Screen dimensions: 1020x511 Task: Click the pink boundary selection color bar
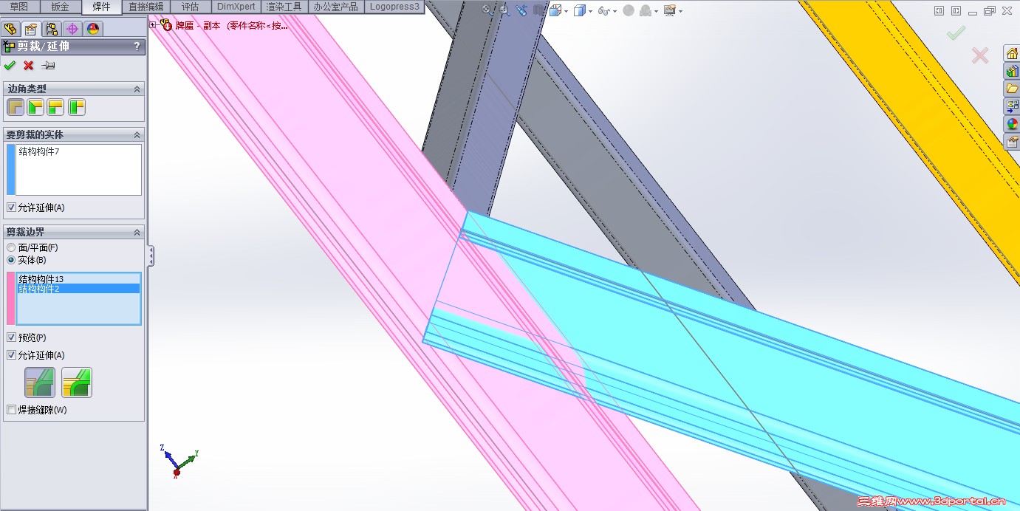point(10,298)
